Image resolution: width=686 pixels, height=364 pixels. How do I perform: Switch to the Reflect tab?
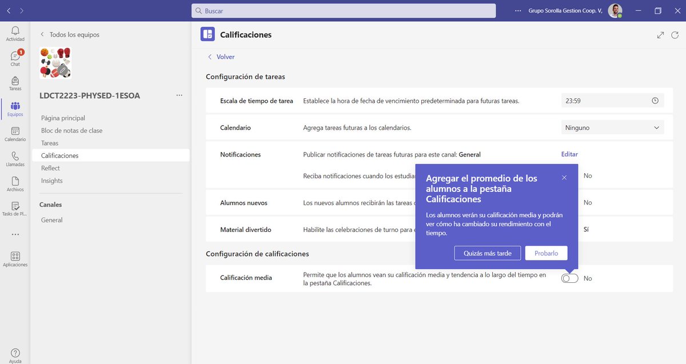coord(51,167)
